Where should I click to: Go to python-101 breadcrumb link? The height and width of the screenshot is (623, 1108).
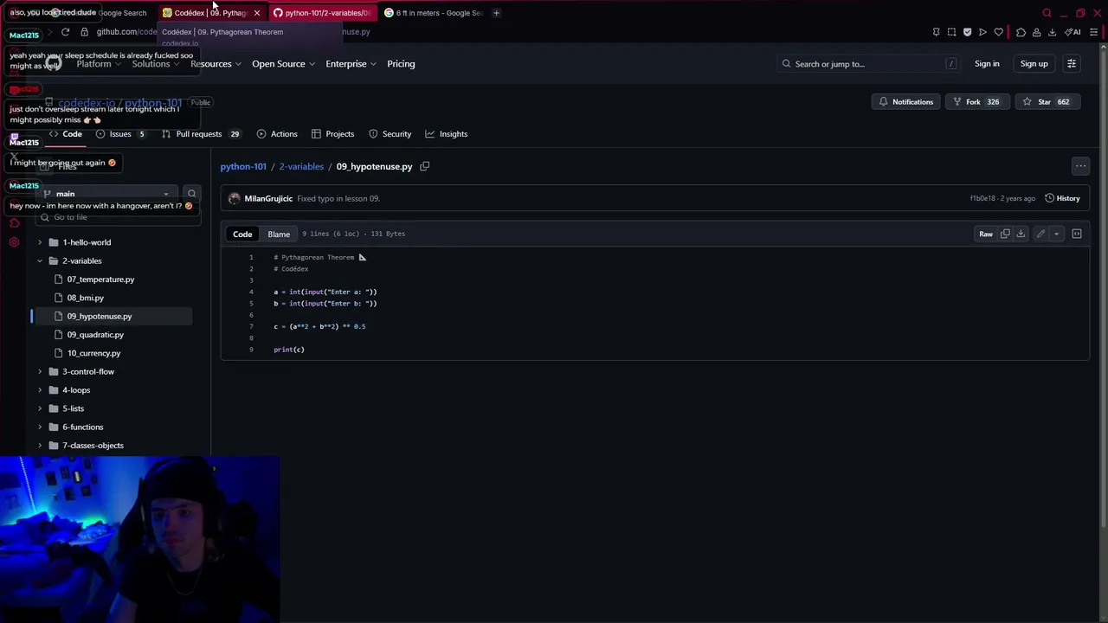coord(243,166)
